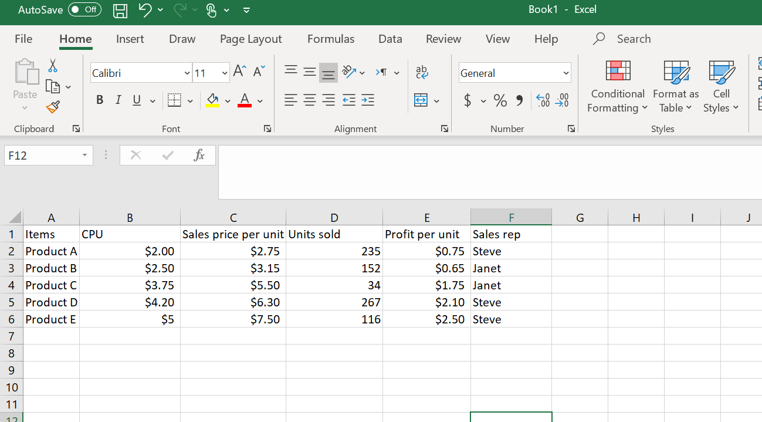
Task: Click the Save icon in title bar
Action: 120,10
